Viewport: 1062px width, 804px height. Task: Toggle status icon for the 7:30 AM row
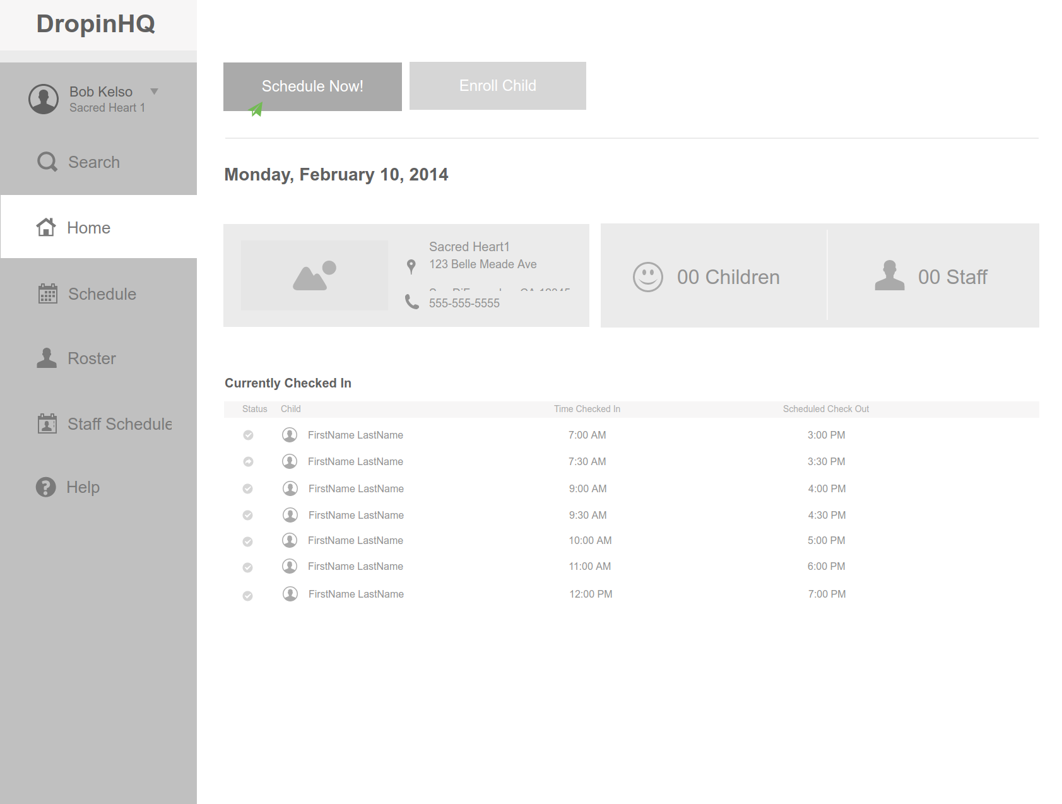pyautogui.click(x=248, y=461)
